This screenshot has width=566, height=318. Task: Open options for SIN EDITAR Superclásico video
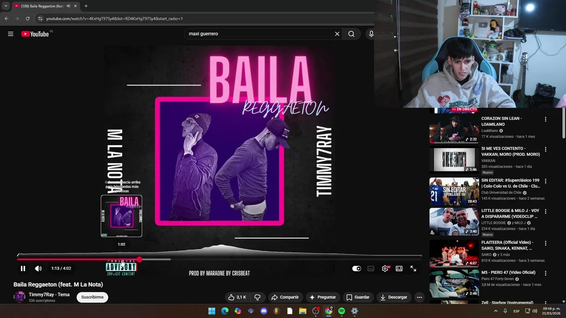coord(546,181)
